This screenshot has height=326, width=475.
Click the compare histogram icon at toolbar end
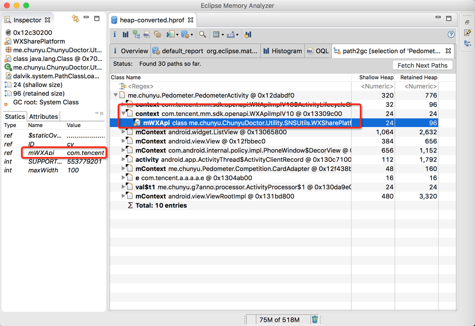(x=248, y=34)
